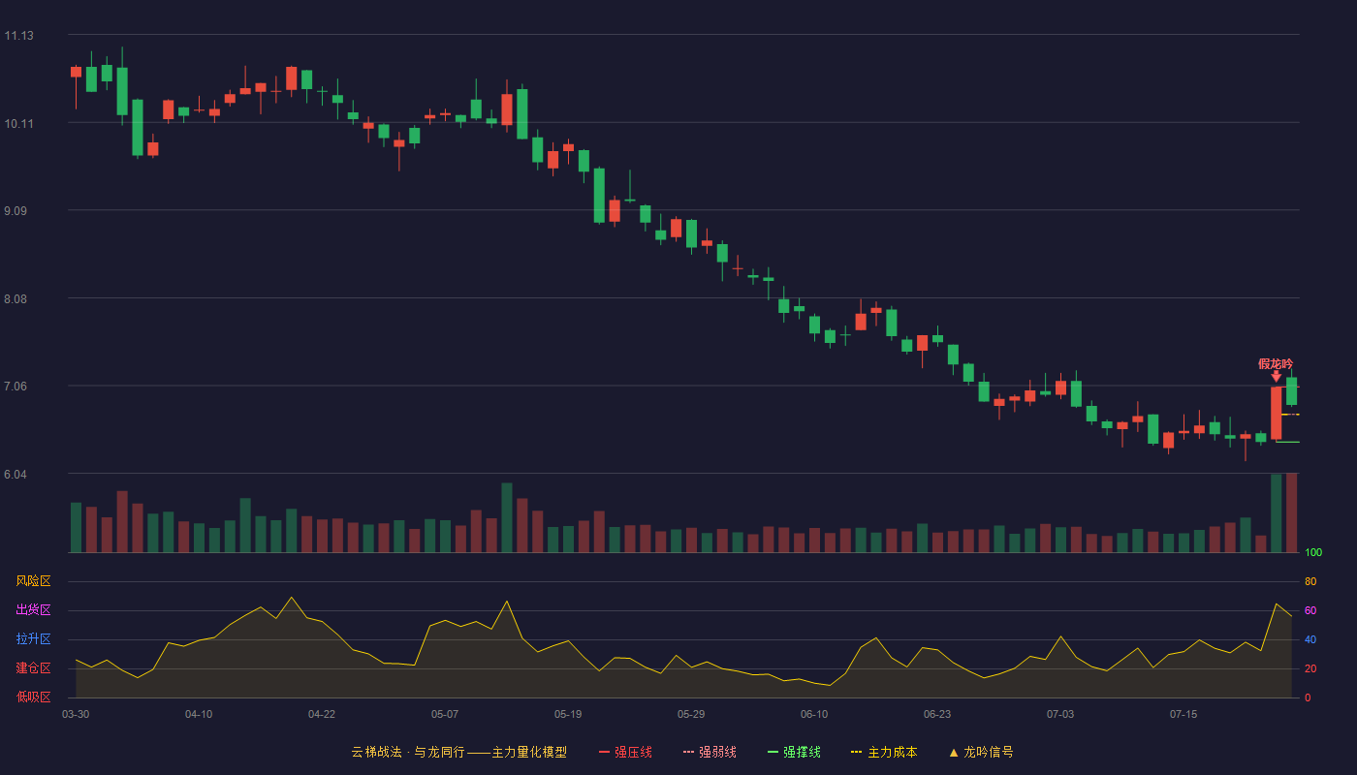Click the large red candlestick under 假龙吟

[1277, 413]
